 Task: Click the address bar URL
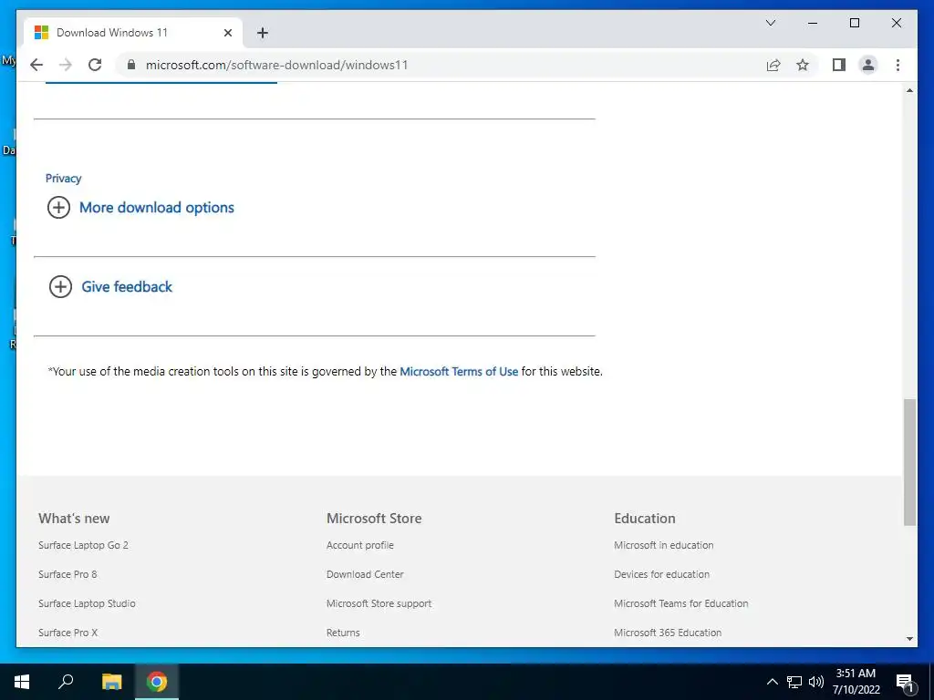pos(277,65)
